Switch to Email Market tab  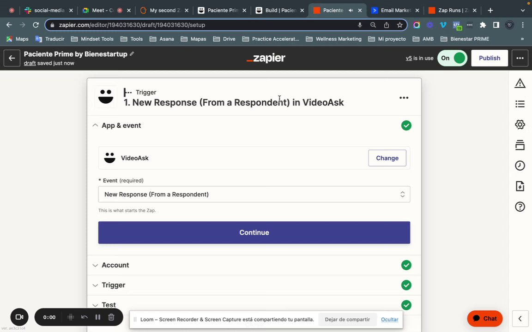(395, 10)
